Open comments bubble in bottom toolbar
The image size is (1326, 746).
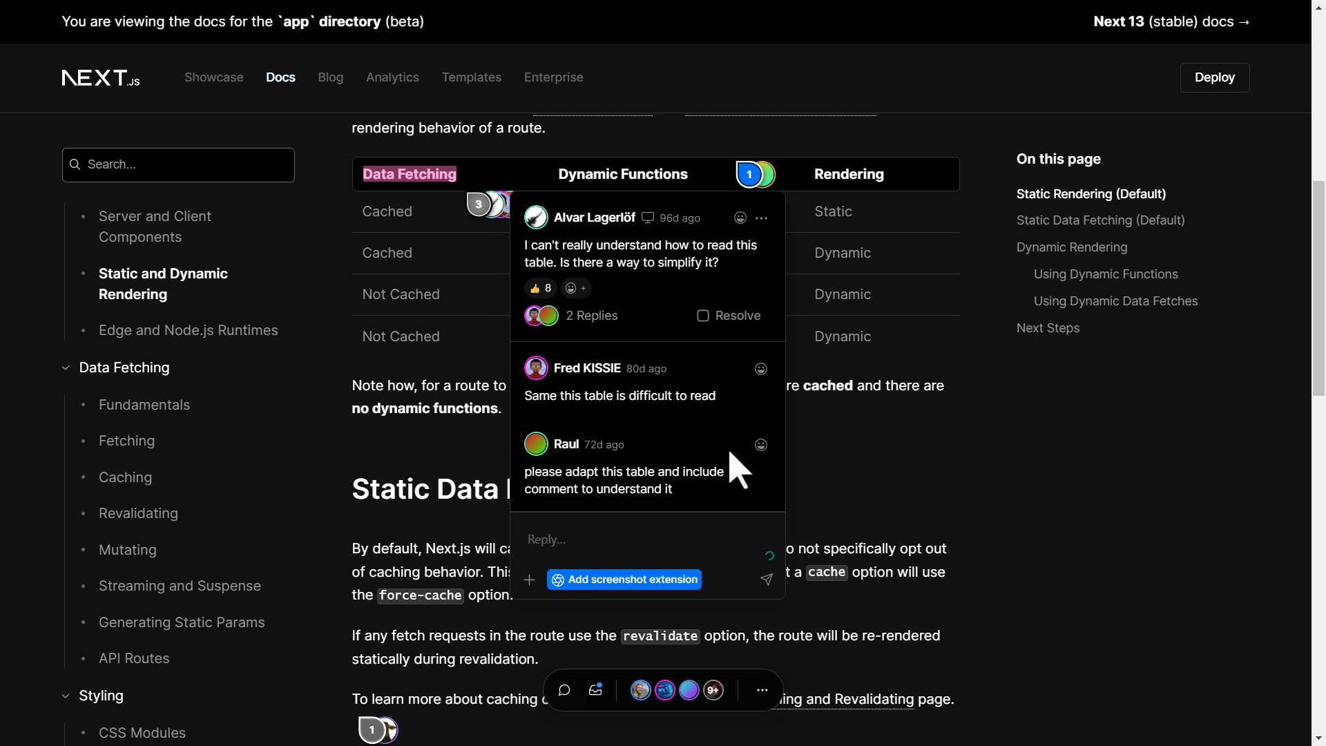(564, 690)
